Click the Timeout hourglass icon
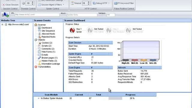192x108 pixels. 72,3
